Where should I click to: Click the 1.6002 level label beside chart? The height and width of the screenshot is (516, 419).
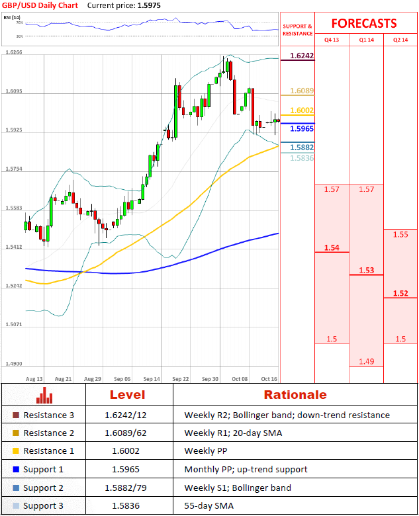[x=302, y=110]
